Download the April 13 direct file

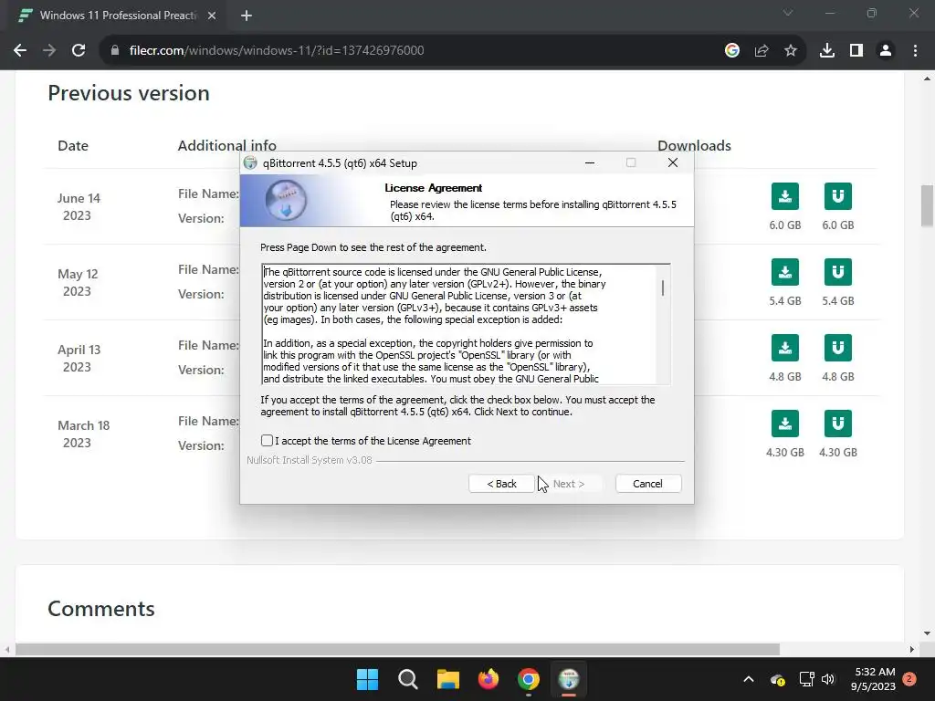coord(784,348)
